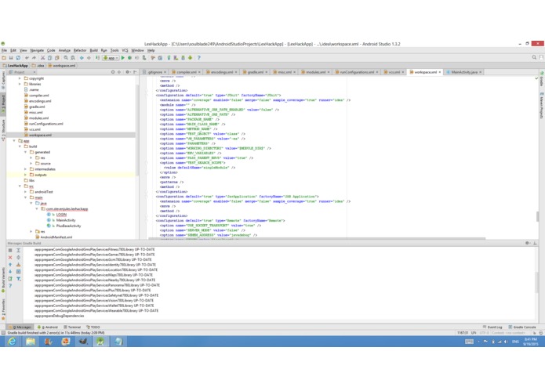The height and width of the screenshot is (387, 545).
Task: Collapse the app module node
Action: pos(14,141)
